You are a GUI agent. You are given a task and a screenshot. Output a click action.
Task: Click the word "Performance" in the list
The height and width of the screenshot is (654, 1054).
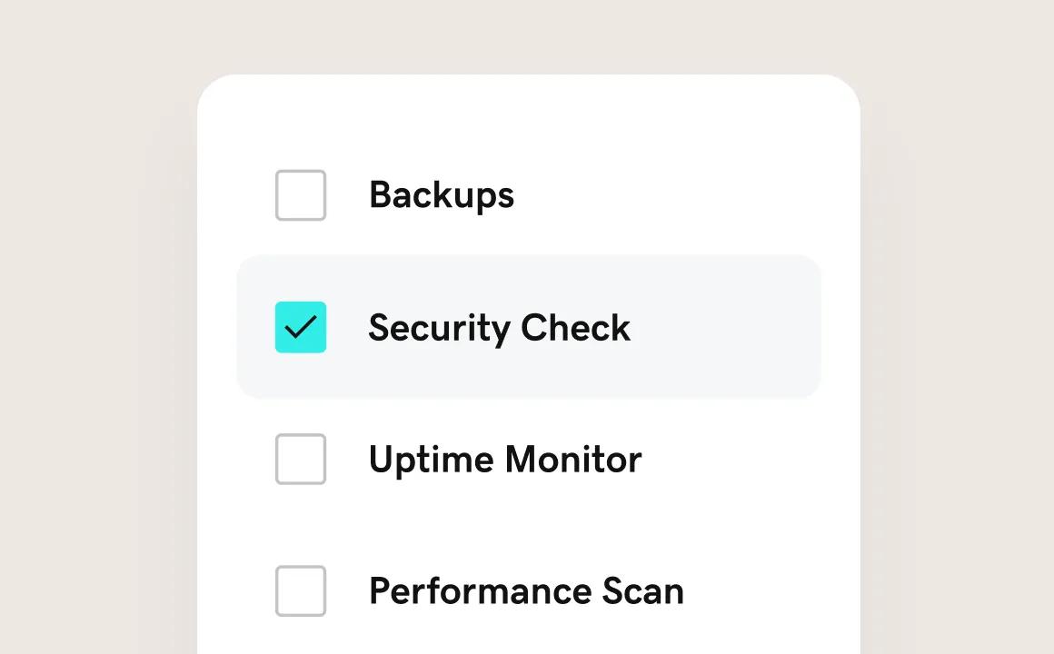[481, 591]
